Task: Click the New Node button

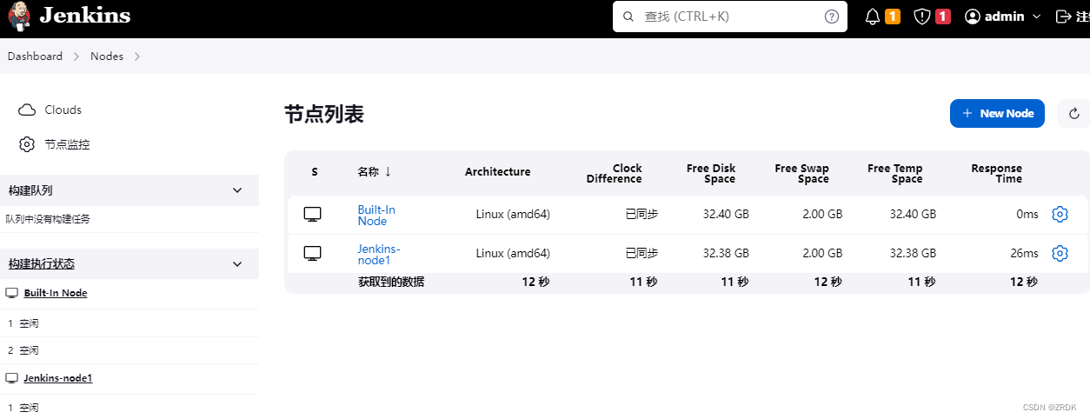Action: (x=997, y=113)
